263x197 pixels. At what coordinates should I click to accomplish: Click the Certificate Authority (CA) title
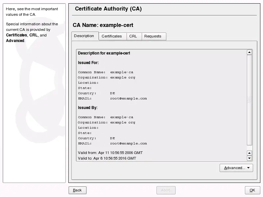[x=108, y=9]
